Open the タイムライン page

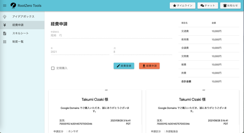tap(183, 6)
